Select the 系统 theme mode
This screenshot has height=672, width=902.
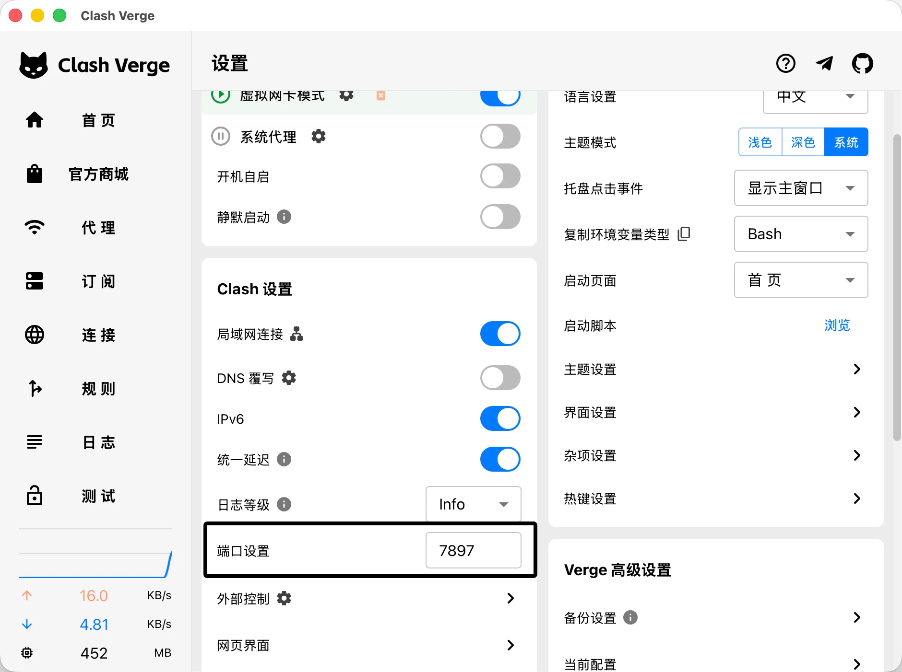point(846,142)
